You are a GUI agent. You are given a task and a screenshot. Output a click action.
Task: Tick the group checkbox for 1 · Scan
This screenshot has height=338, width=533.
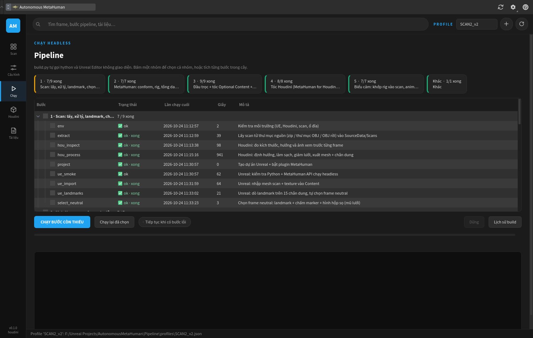tap(45, 116)
